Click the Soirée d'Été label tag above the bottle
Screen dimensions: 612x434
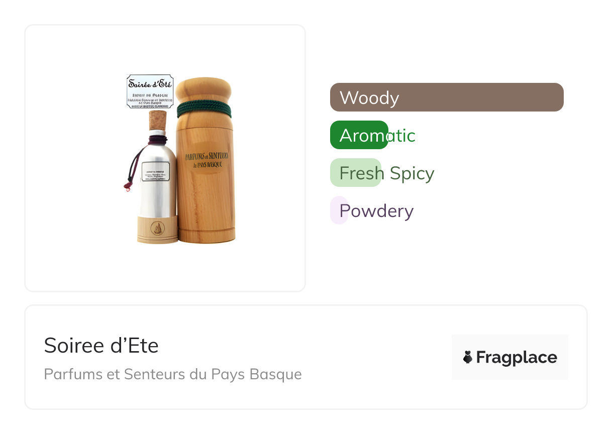150,91
